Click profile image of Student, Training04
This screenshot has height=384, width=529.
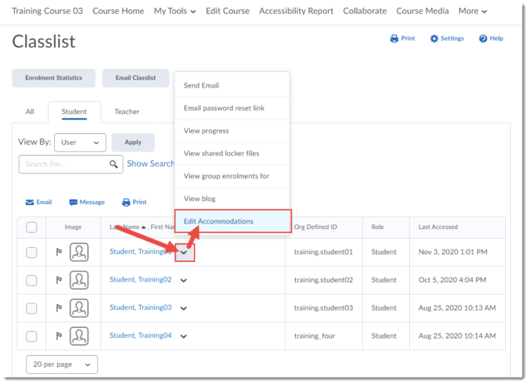79,336
